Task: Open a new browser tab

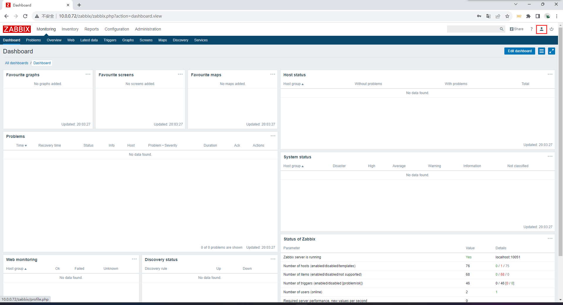Action: click(x=79, y=5)
